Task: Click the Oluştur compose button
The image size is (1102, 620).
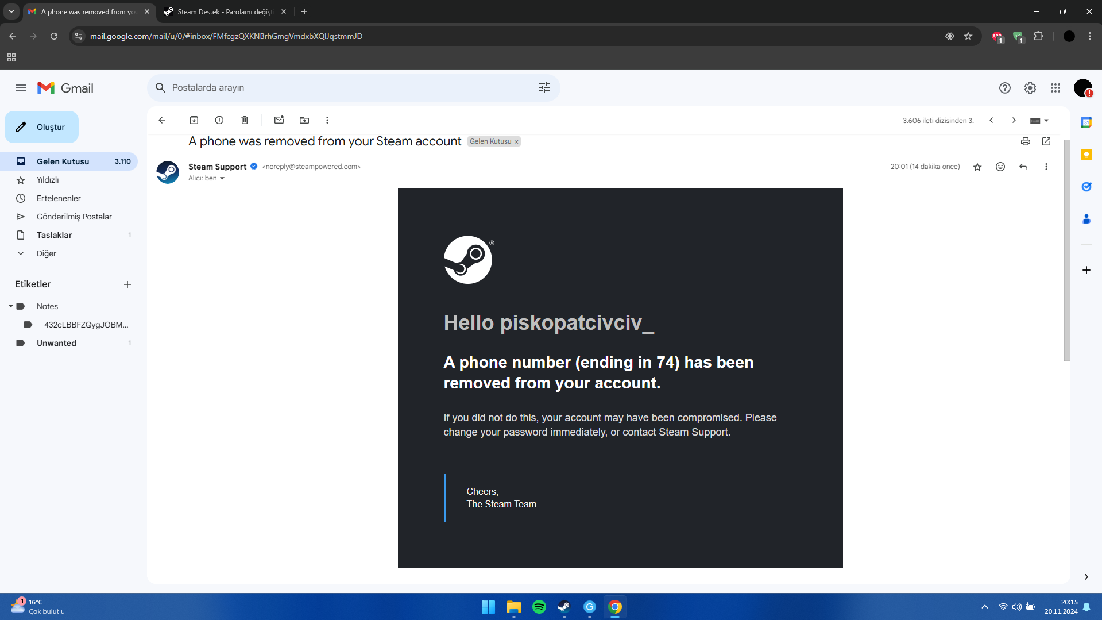Action: [41, 127]
